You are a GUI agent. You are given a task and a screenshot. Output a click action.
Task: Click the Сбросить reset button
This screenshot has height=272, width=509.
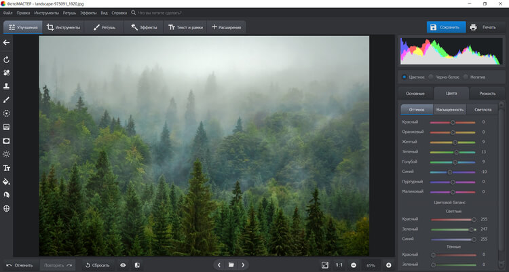pos(98,265)
